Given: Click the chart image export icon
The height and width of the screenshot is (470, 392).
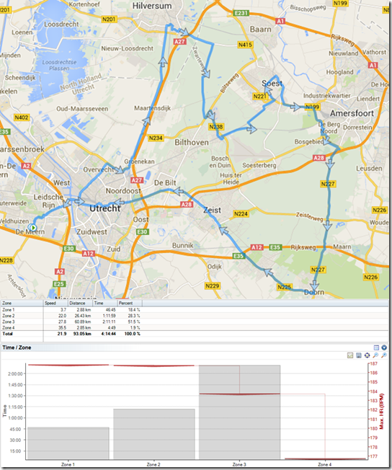Looking at the screenshot, I should coord(350,355).
